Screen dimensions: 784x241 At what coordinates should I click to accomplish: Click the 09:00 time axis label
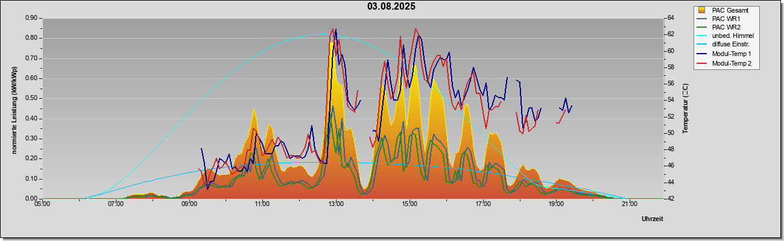tap(189, 204)
